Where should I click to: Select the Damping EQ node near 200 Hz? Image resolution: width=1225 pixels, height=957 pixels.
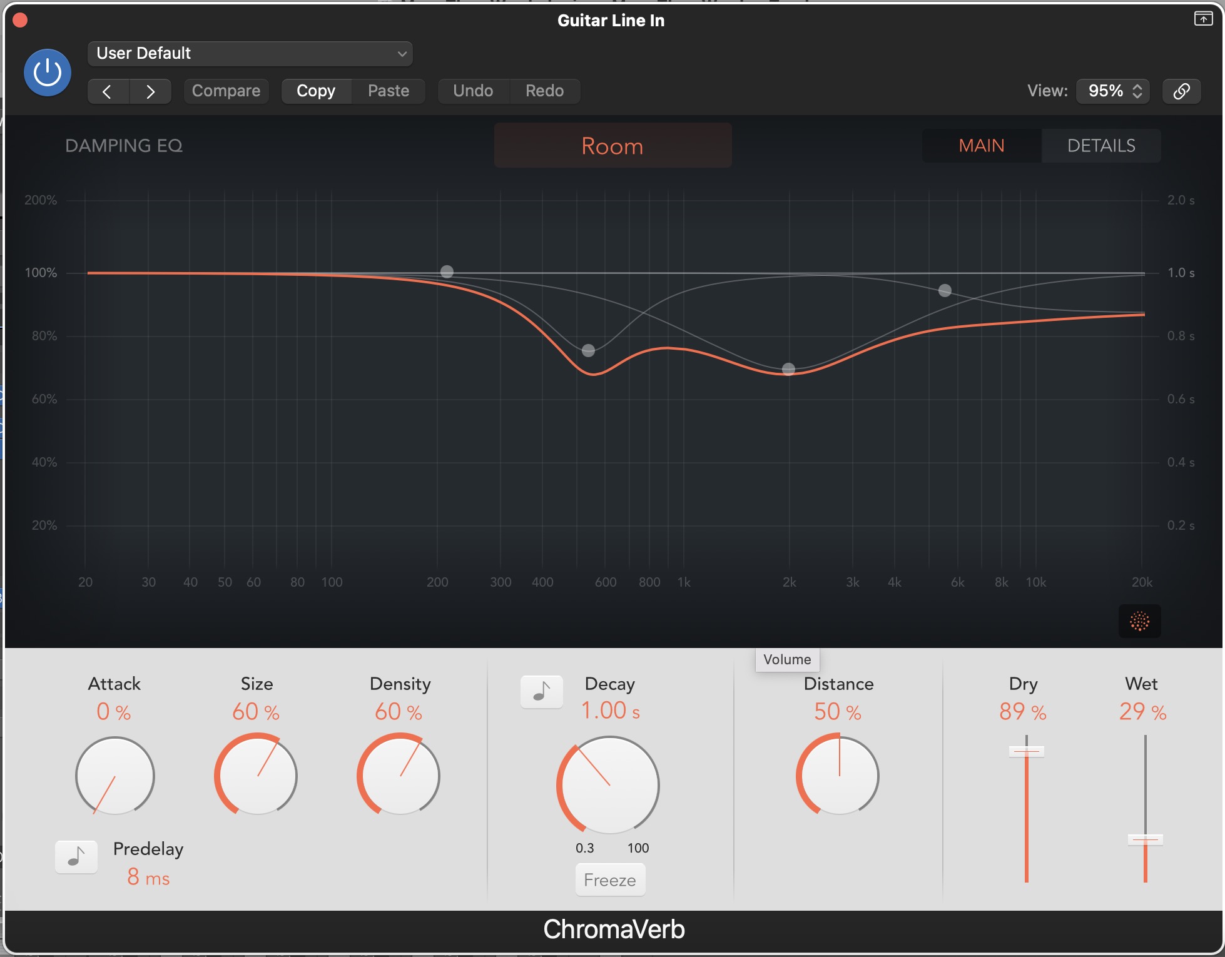[x=447, y=271]
